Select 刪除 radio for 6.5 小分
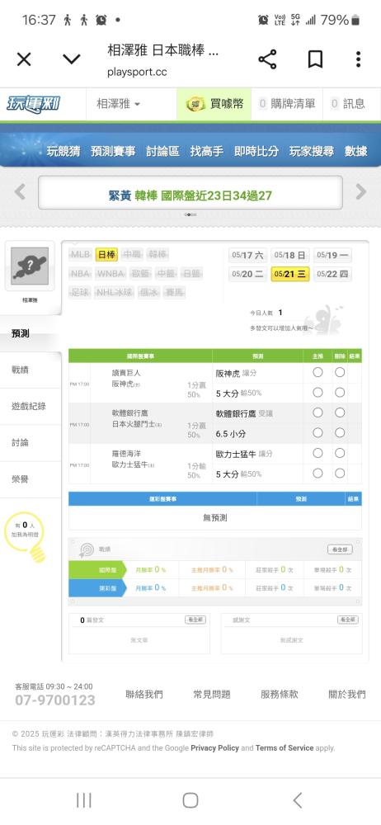The image size is (381, 825). click(x=340, y=433)
